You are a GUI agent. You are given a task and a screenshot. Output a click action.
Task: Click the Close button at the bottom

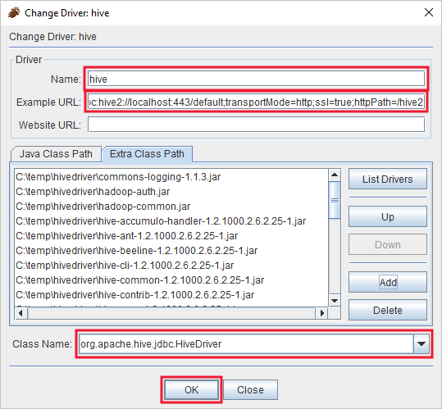point(250,390)
